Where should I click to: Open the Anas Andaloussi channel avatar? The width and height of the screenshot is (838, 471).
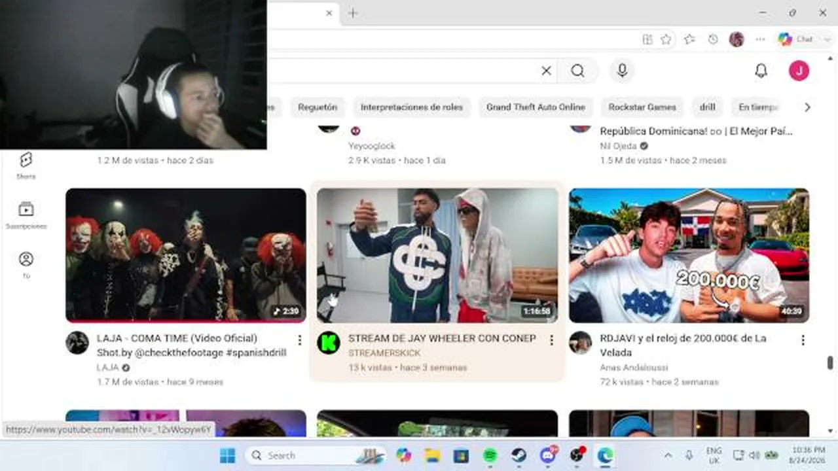580,343
